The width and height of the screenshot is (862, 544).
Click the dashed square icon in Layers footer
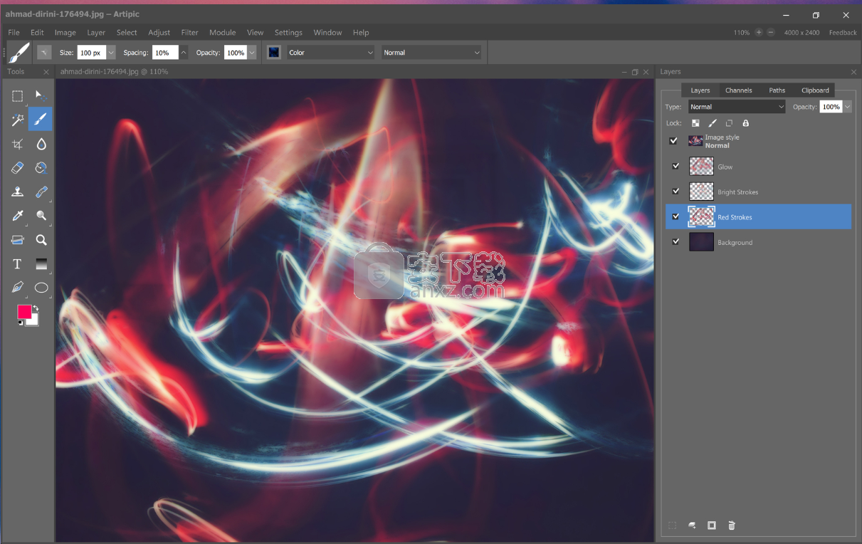click(x=672, y=525)
